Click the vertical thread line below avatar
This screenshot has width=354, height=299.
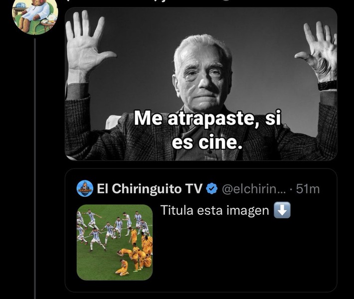35,168
